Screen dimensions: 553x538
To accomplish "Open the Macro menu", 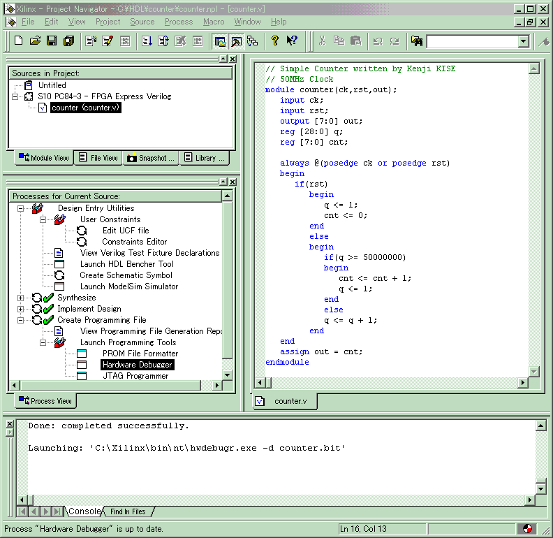I will click(x=214, y=22).
